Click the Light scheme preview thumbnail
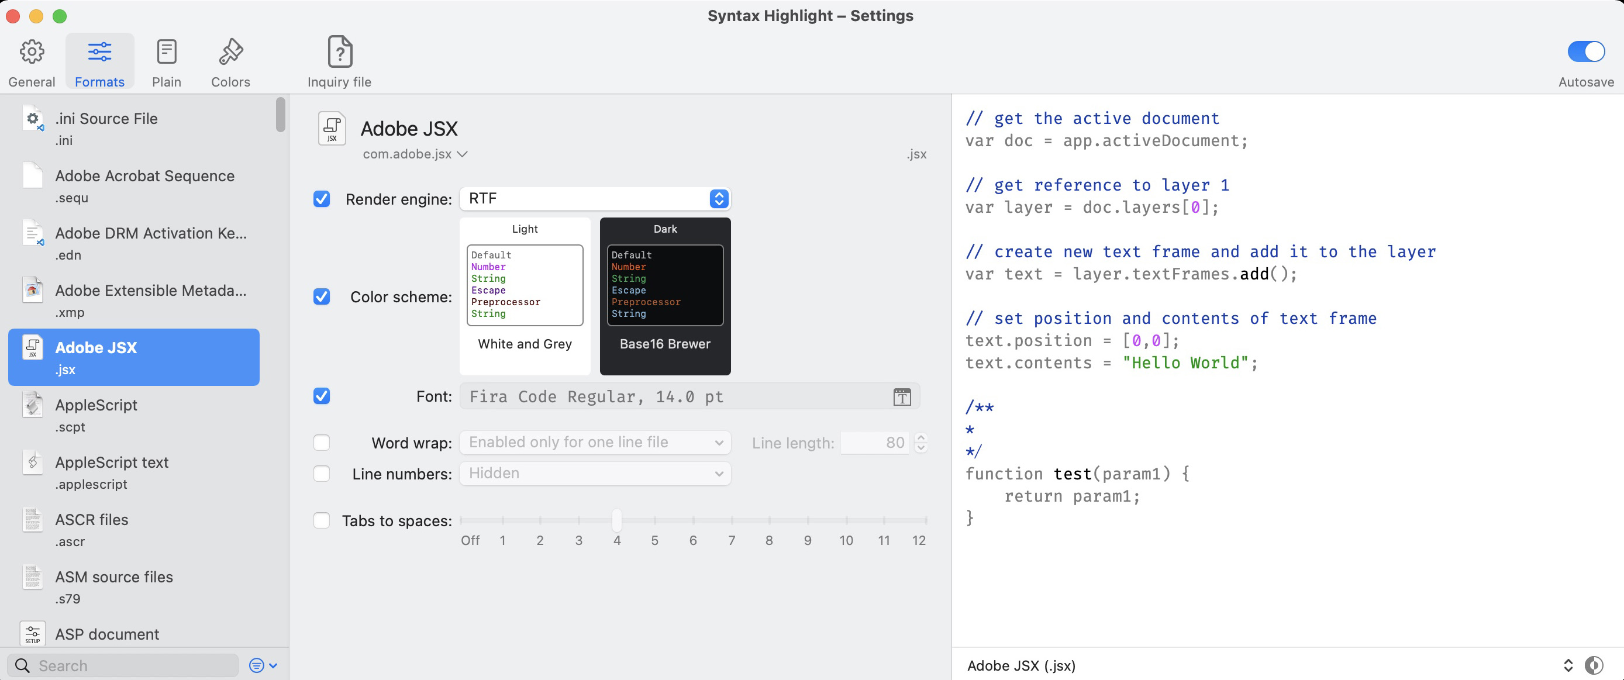This screenshot has width=1624, height=680. click(x=525, y=285)
